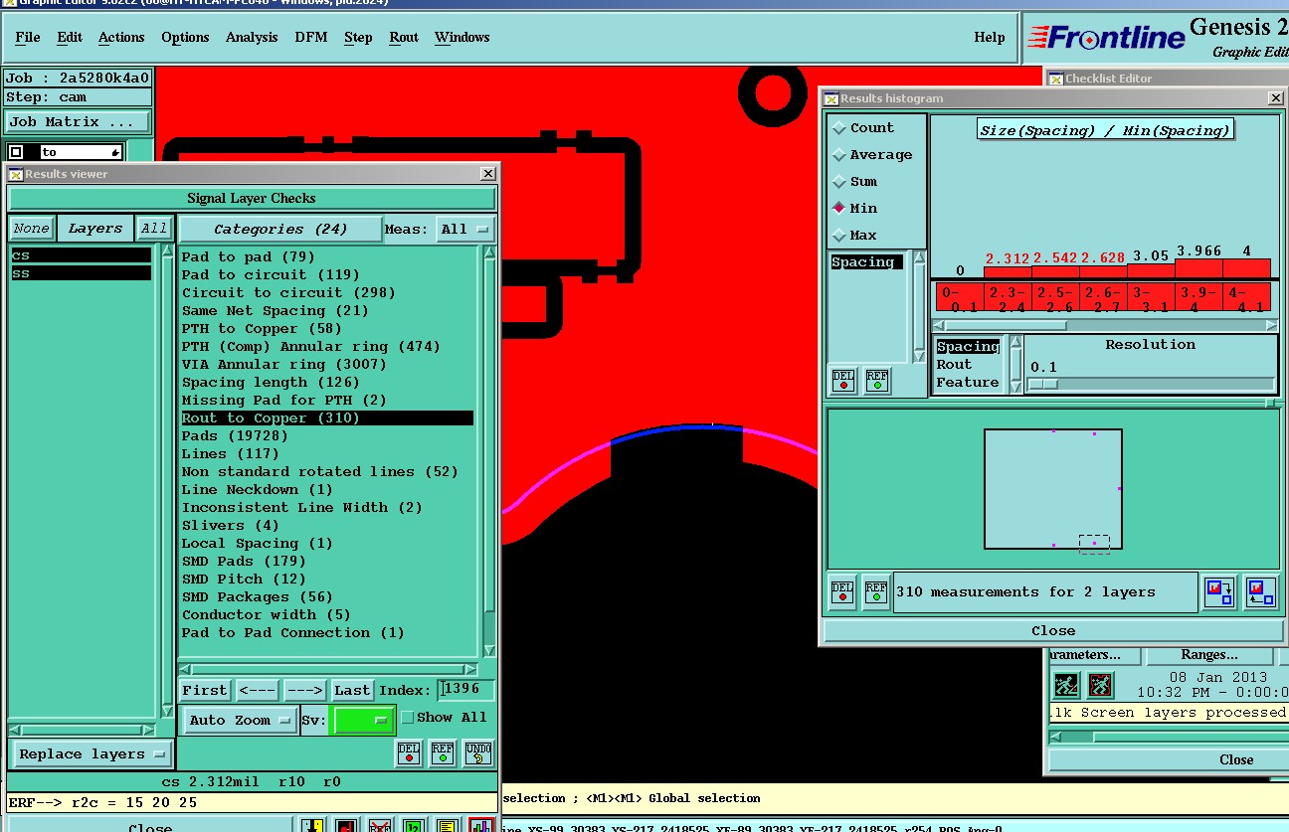Select 'Slivers (4)' category
The image size is (1289, 832).
tap(231, 526)
